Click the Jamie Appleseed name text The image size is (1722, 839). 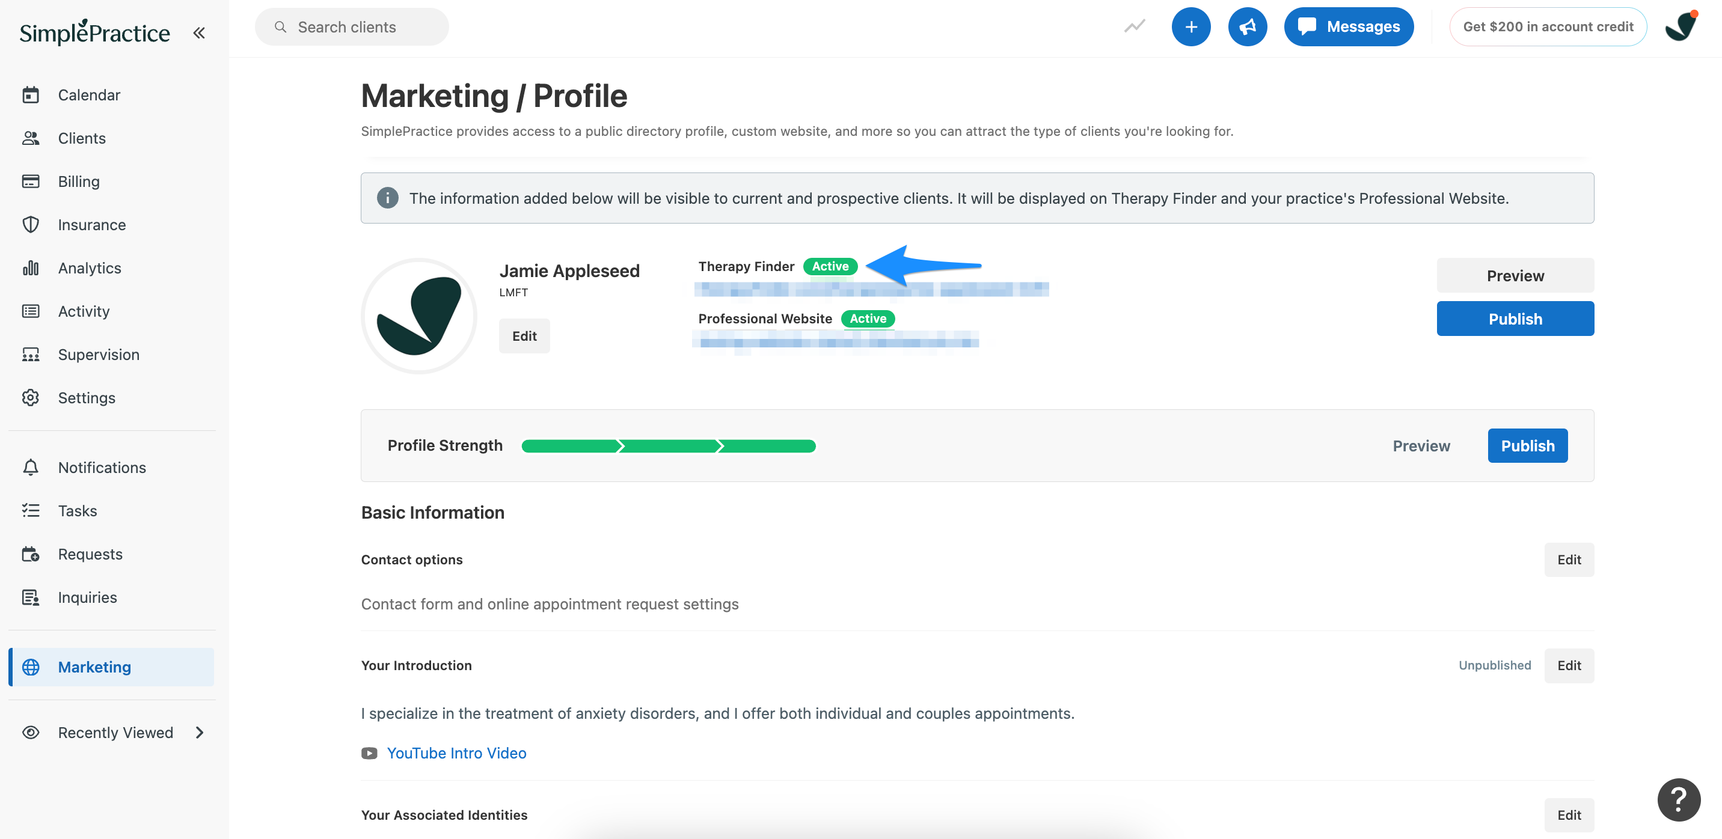coord(569,270)
